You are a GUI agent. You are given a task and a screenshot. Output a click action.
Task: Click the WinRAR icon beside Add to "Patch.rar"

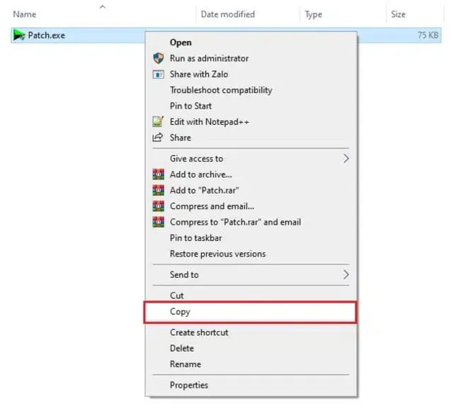tap(159, 191)
